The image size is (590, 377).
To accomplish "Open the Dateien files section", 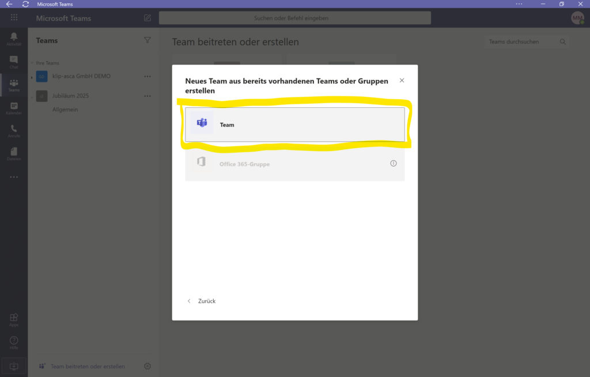I will click(14, 154).
